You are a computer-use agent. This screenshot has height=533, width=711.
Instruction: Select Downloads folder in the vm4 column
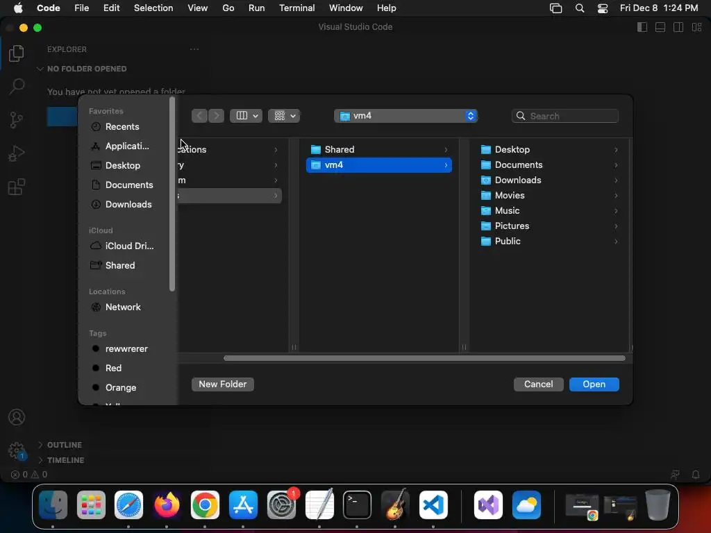(549, 180)
